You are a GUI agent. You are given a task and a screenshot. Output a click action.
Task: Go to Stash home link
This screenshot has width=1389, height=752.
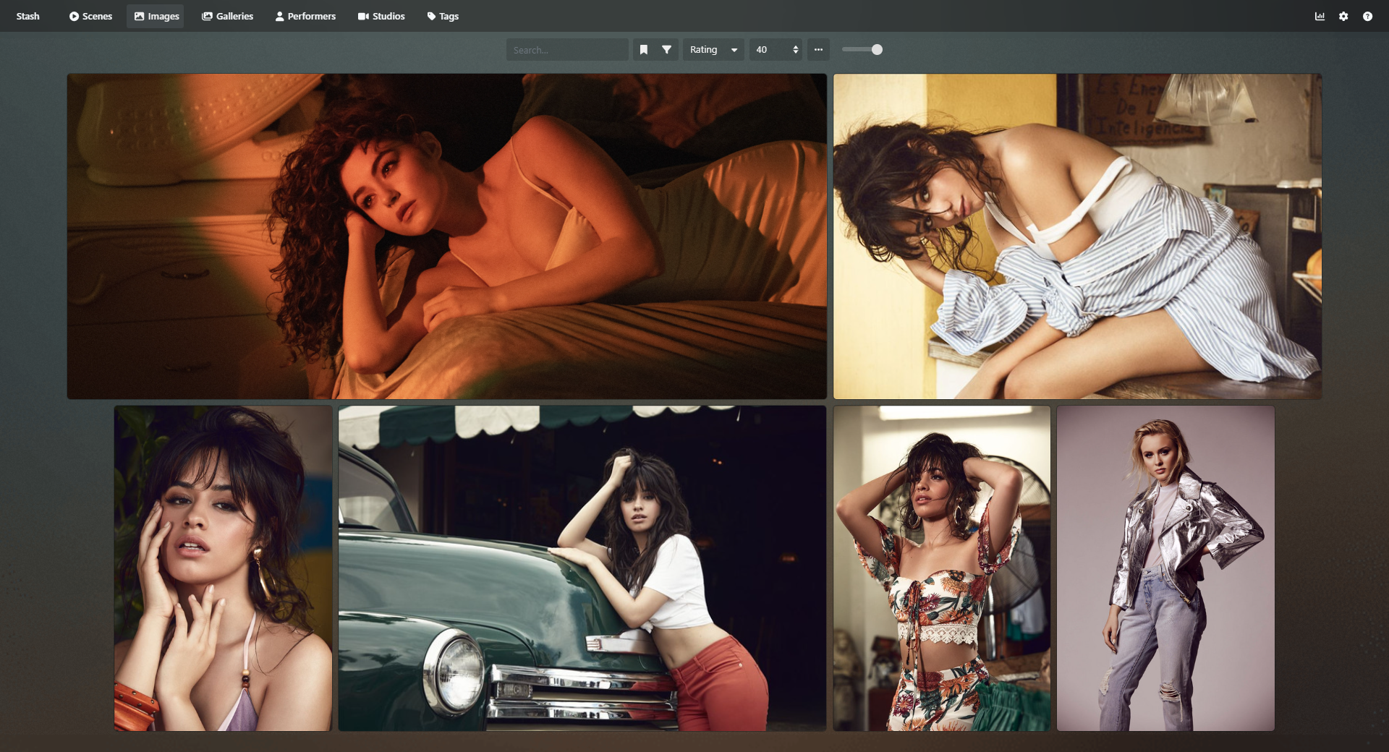coord(27,16)
